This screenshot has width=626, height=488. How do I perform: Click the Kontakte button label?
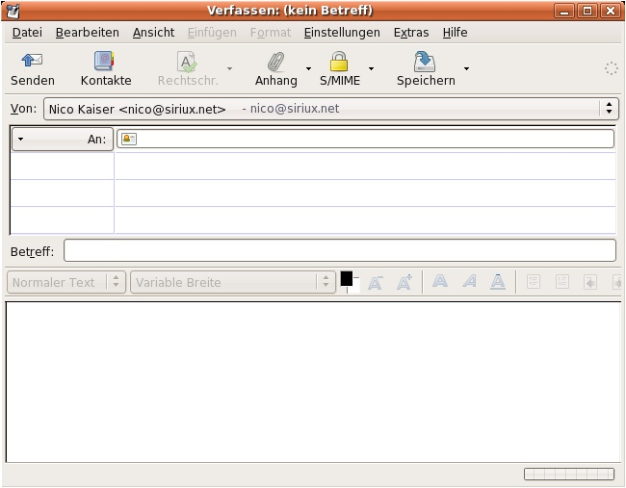point(106,81)
